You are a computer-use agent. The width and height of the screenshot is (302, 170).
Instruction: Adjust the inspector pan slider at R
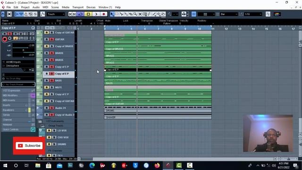24,51
